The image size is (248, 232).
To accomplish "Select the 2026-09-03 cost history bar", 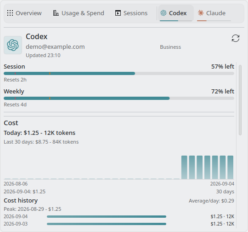I will 107,224.
